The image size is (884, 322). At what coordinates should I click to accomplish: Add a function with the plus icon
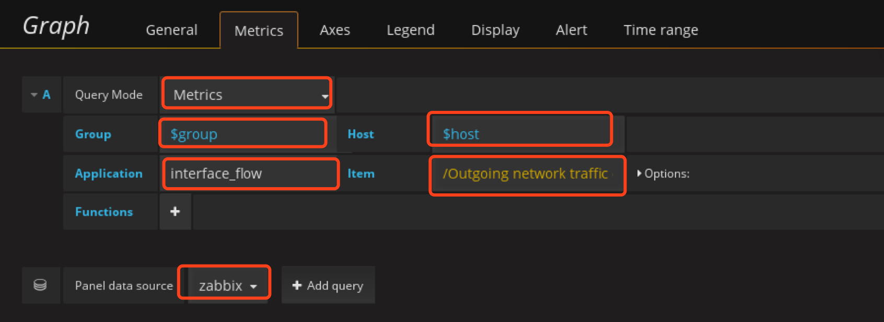click(175, 212)
